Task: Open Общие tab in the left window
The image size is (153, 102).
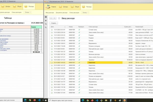Action: [17, 6]
